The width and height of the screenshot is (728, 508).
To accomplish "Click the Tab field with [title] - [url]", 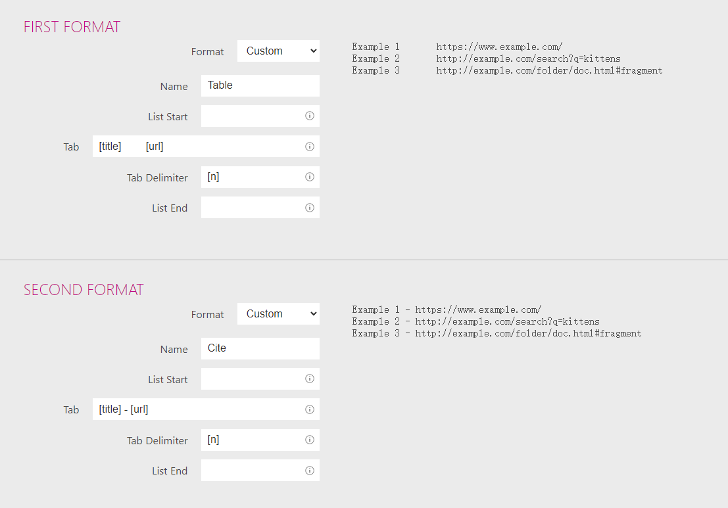I will 197,409.
